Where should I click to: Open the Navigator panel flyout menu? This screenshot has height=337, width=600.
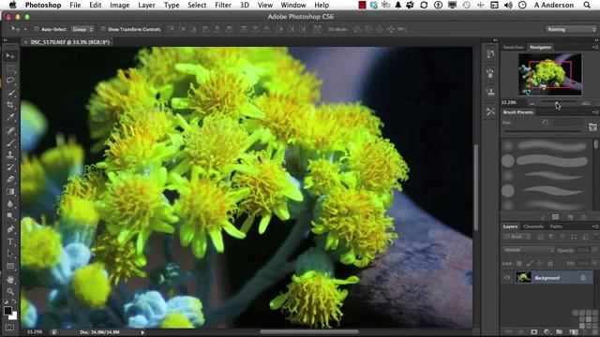click(x=594, y=47)
